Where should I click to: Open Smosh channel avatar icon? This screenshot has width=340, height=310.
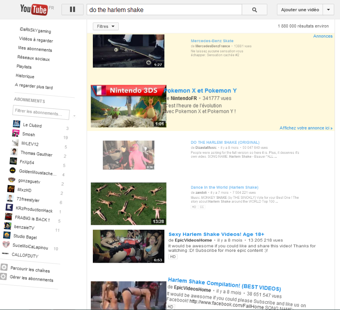pyautogui.click(x=15, y=133)
